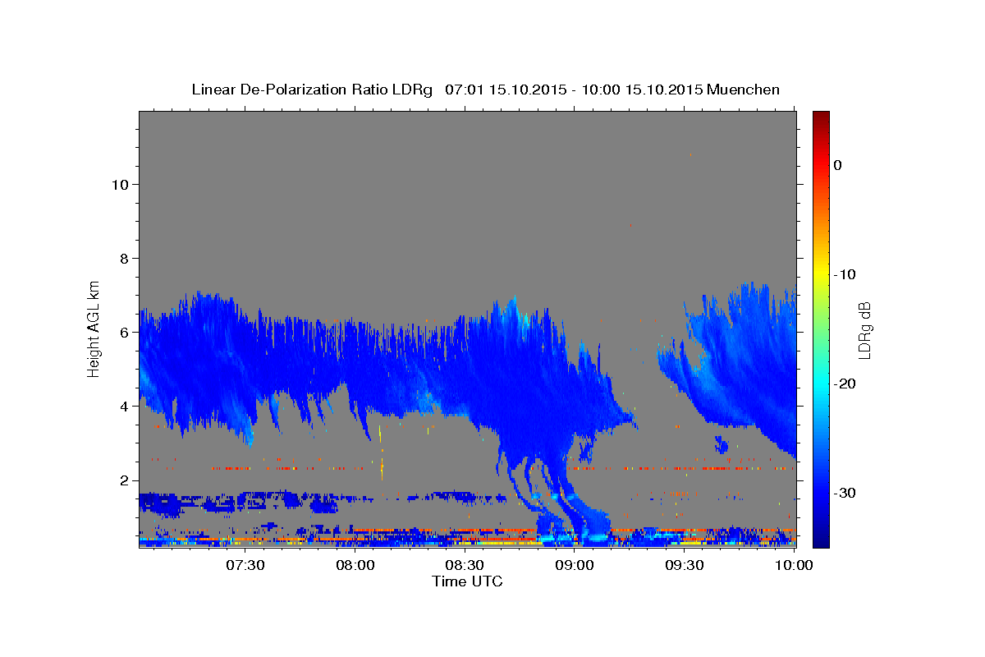985x657 pixels.
Task: Click the '09:00' time axis label
Action: click(x=575, y=565)
